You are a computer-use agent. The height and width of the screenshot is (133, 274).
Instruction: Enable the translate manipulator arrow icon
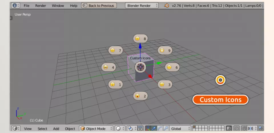coord(154,128)
